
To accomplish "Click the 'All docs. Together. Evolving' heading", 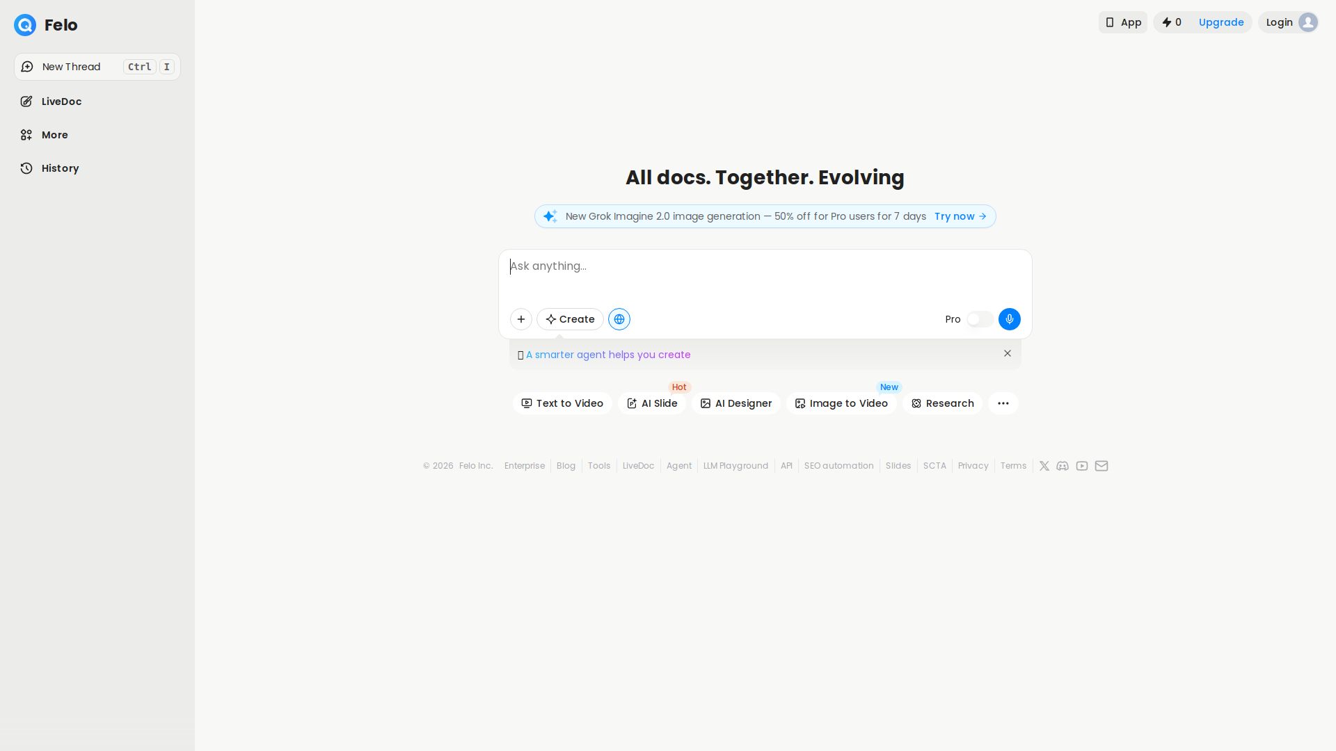I will pos(765,177).
